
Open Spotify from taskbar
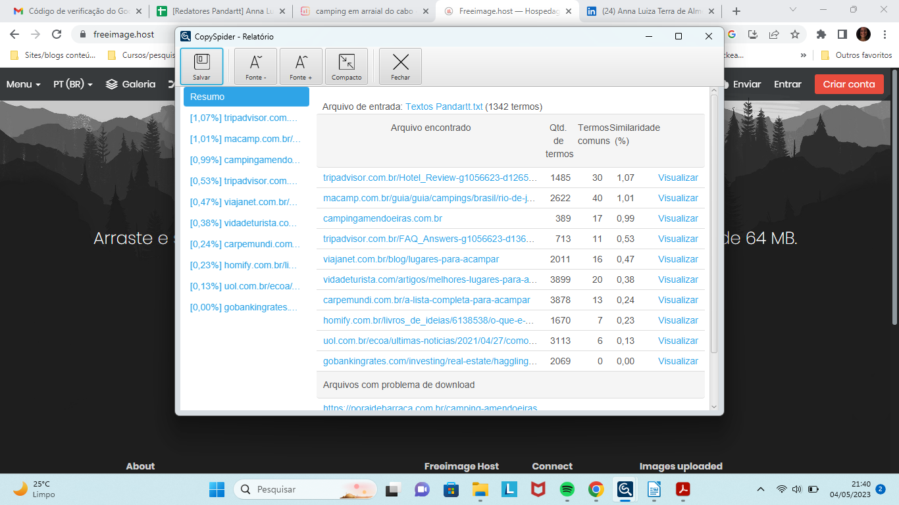click(567, 489)
